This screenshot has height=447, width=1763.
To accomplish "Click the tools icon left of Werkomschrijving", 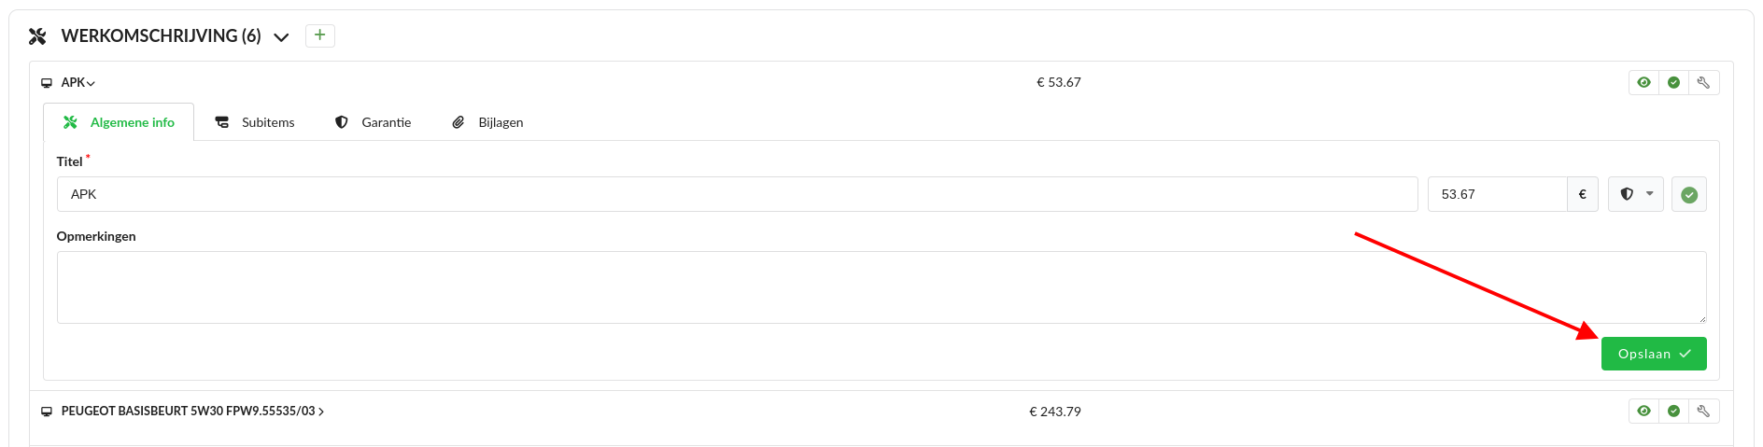I will point(37,36).
